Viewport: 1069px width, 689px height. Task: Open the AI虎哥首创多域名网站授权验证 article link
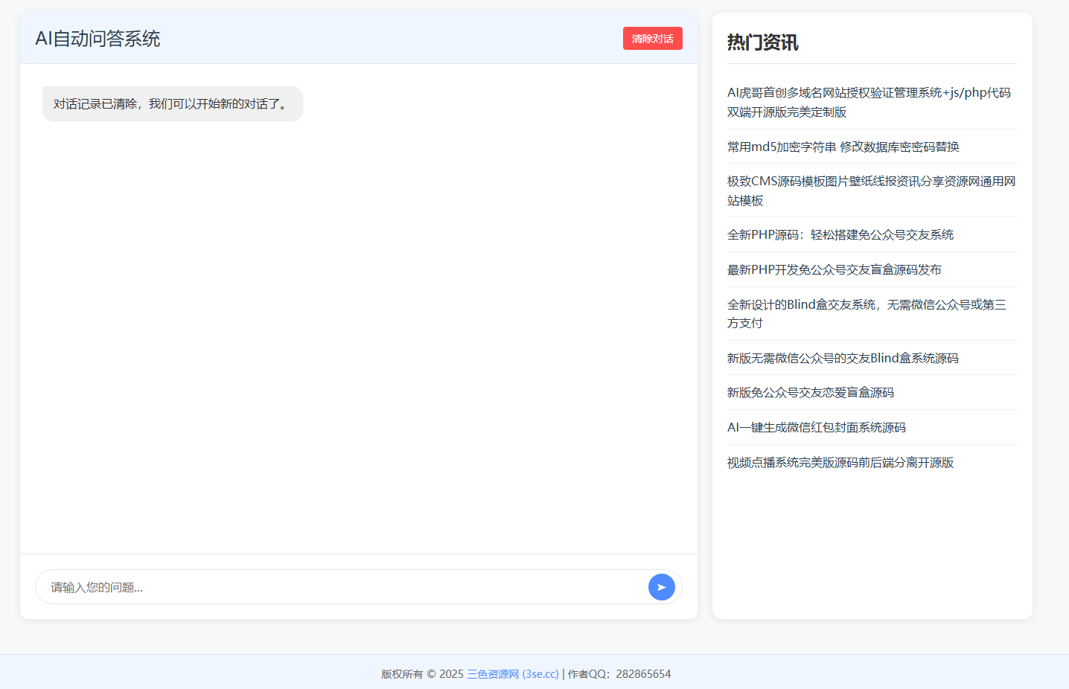869,103
